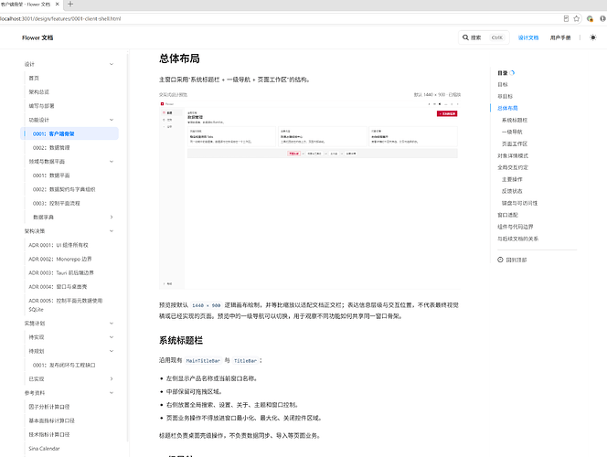Click the red button in the embedded preview
The height and width of the screenshot is (457, 607).
(x=447, y=113)
